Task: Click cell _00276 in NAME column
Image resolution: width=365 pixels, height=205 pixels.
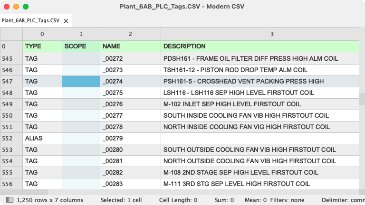Action: point(130,104)
